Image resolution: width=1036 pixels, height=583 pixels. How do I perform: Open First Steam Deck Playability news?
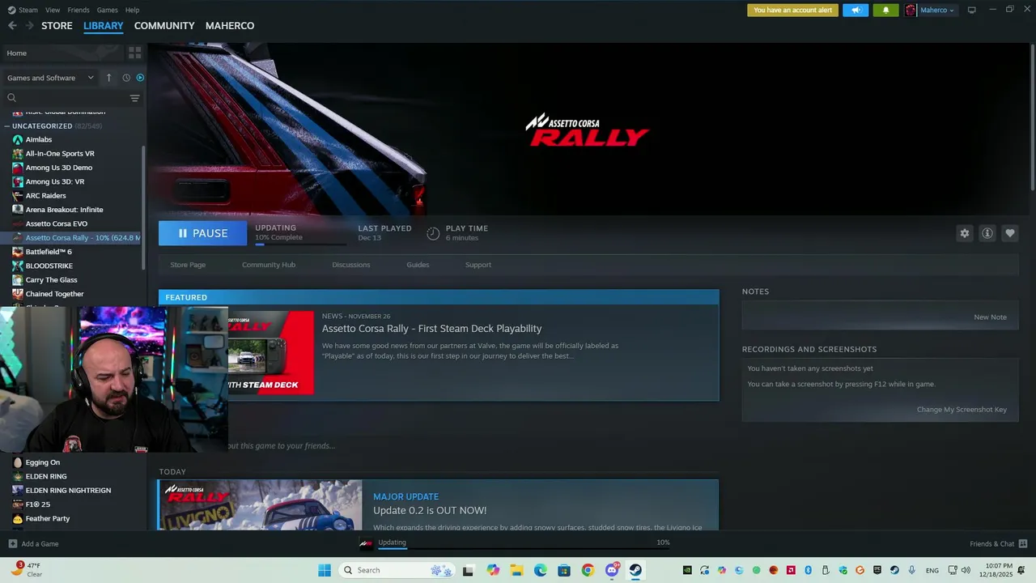[431, 329]
